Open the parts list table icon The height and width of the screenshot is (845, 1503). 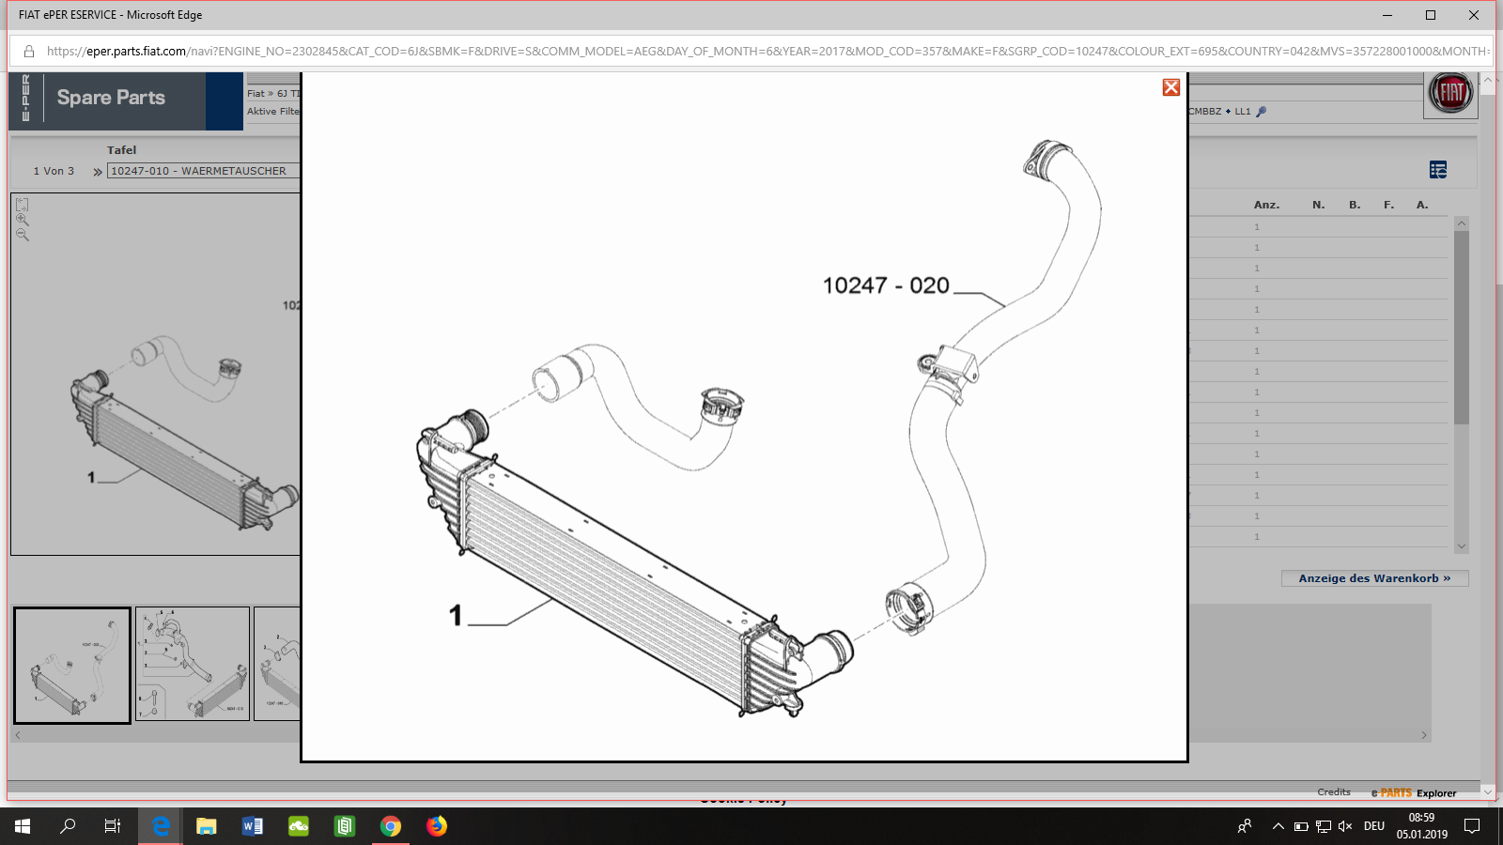[1437, 170]
